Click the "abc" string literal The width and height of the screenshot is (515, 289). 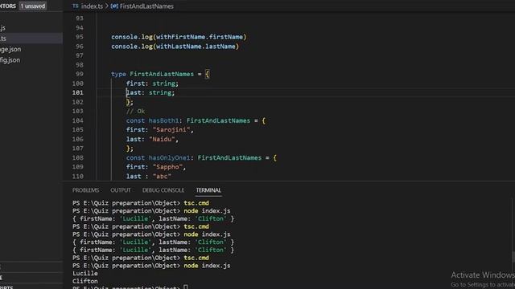pos(162,177)
